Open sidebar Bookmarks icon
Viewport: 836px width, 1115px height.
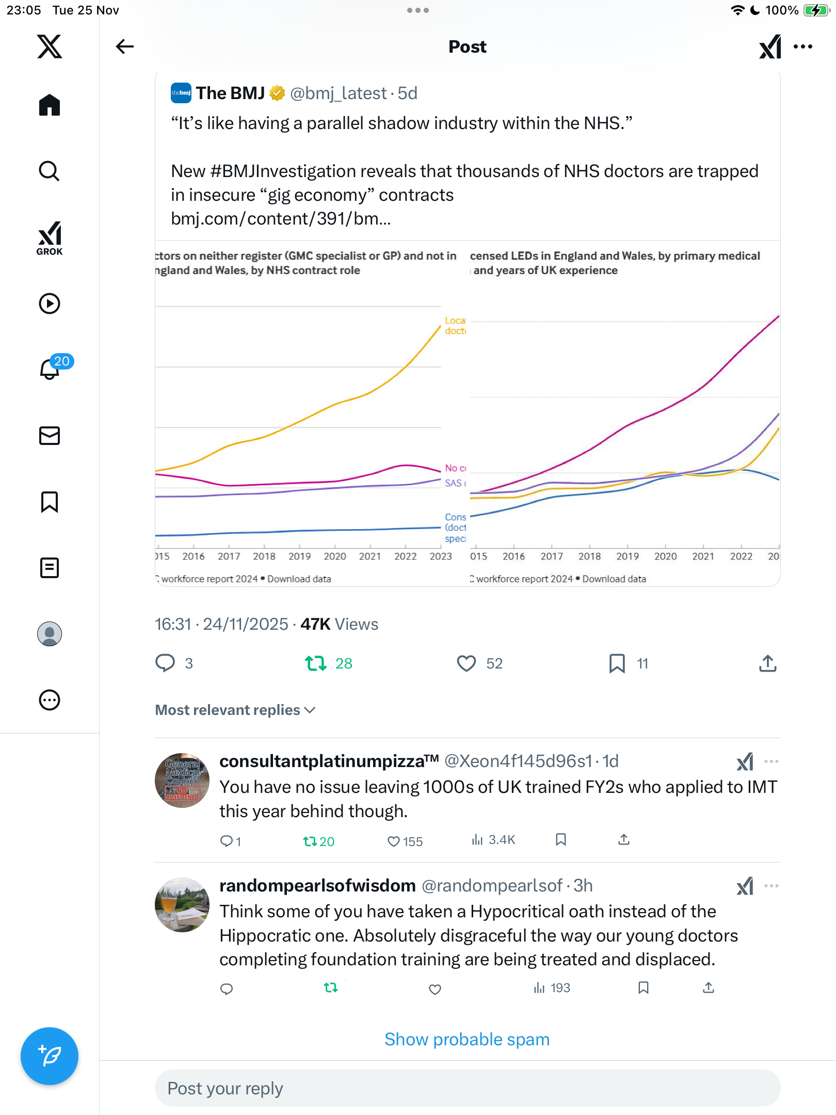50,502
